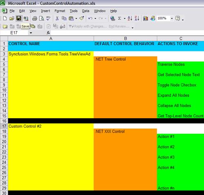The height and width of the screenshot is (195, 204).
Task: Select the Custom Control #2 cell
Action: (x=51, y=126)
